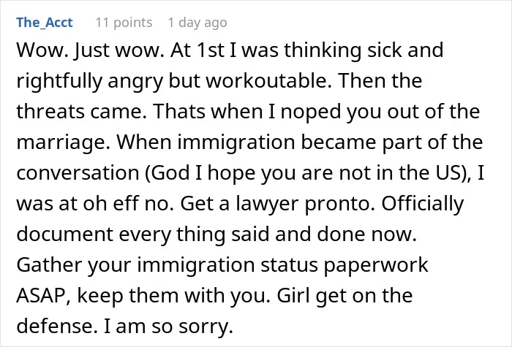Click the word marriage in comment text
Viewport: 512px width, 347px height.
[x=63, y=142]
